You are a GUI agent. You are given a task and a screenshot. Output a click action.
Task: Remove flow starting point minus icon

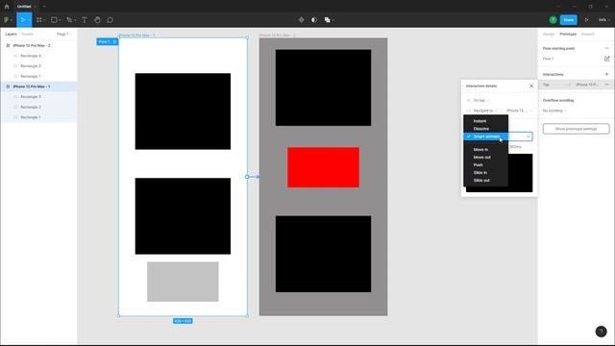[x=606, y=48]
